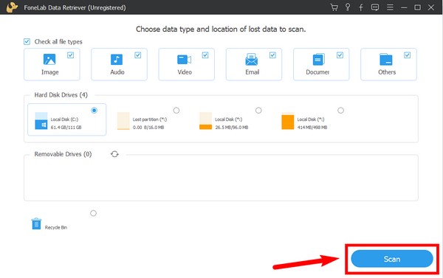Click the FoneLab app logo
This screenshot has width=443, height=278.
click(x=12, y=7)
